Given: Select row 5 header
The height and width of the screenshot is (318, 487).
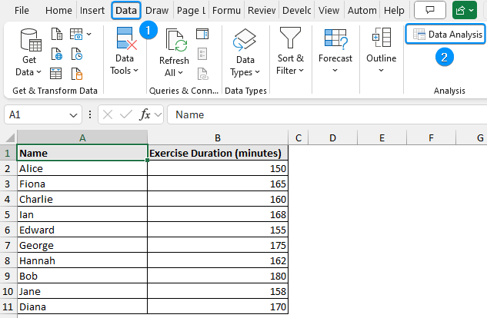Looking at the screenshot, I should (8, 214).
